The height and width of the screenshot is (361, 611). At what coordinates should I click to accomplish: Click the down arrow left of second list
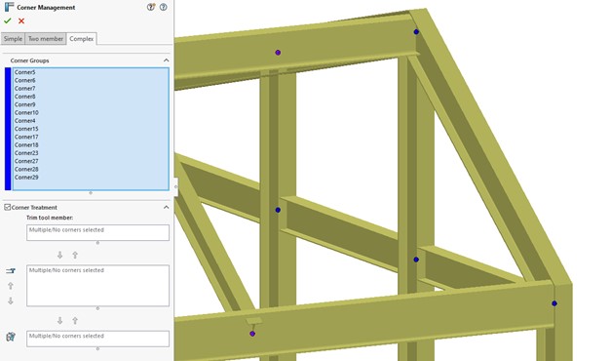pos(11,301)
